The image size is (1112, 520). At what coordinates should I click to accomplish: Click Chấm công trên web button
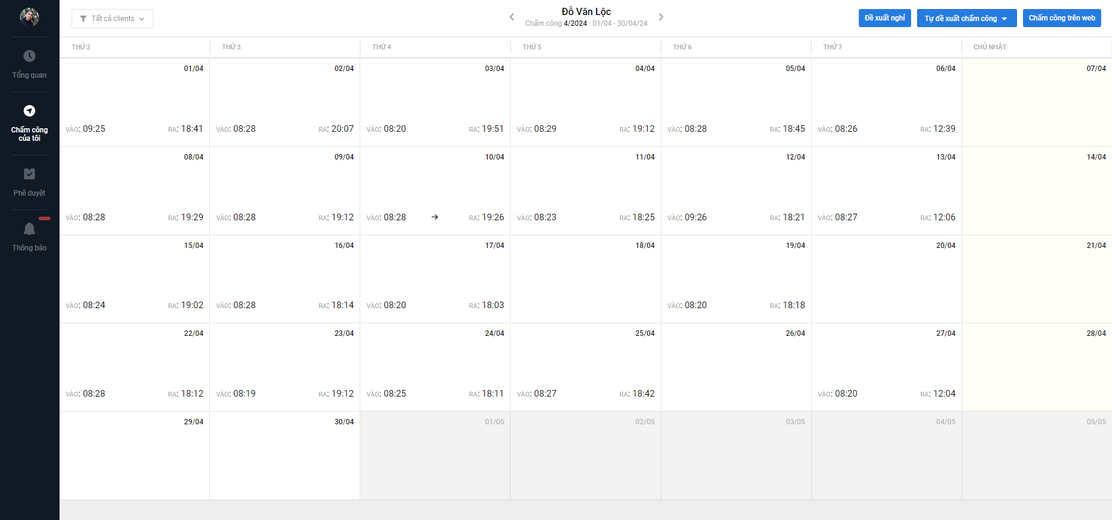tap(1061, 18)
